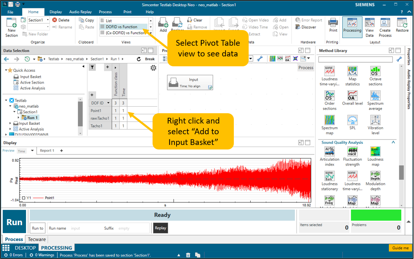Open the Help ribbon tab
Image resolution: width=414 pixels, height=259 pixels.
tap(149, 12)
